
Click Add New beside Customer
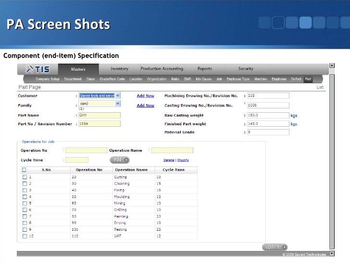click(x=145, y=96)
